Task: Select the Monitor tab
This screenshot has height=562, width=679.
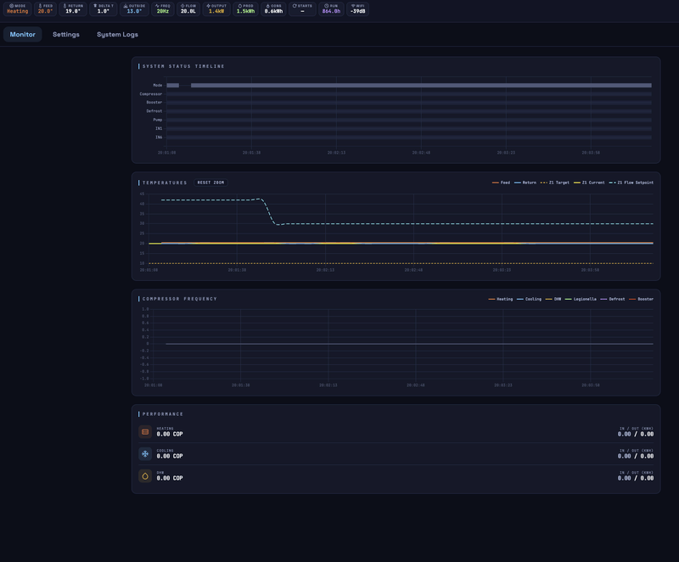Action: pos(23,35)
